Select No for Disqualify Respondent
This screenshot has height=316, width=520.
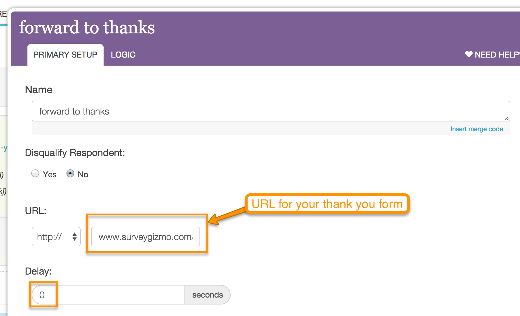click(70, 173)
